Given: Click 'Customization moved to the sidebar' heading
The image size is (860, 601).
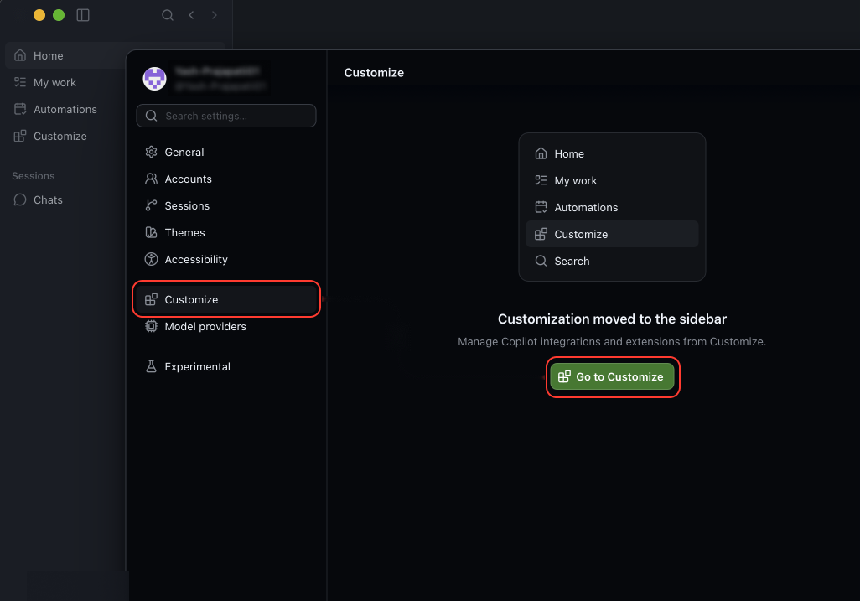Looking at the screenshot, I should click(x=612, y=319).
